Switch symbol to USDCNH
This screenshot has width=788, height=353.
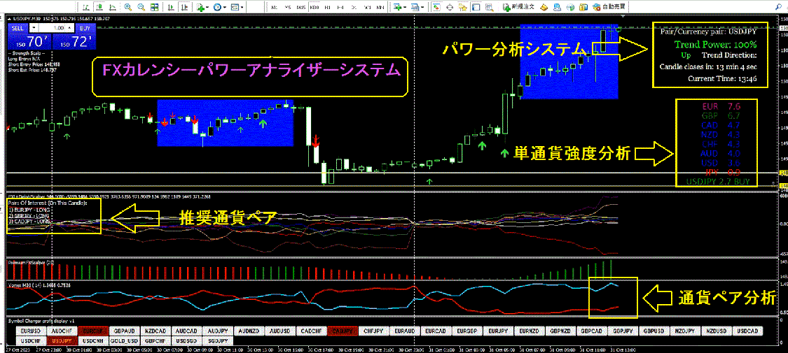(x=92, y=340)
